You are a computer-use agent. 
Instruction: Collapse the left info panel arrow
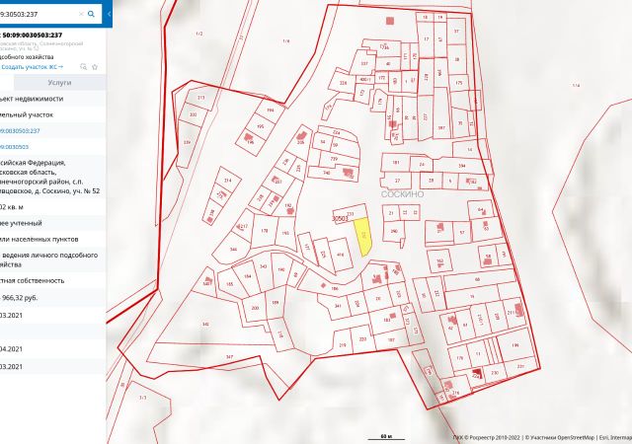[111, 14]
